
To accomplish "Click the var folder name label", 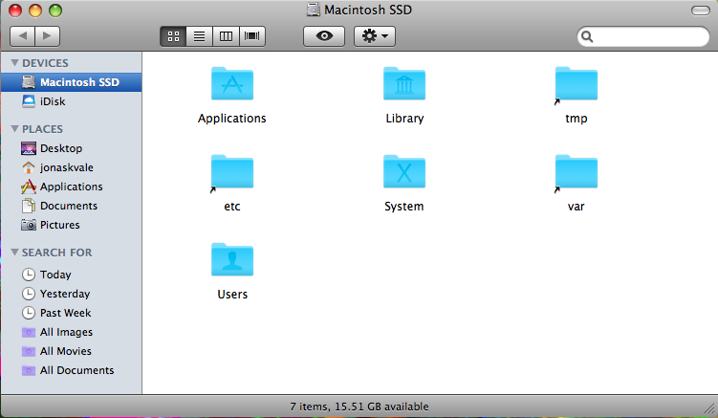I will pyautogui.click(x=577, y=207).
